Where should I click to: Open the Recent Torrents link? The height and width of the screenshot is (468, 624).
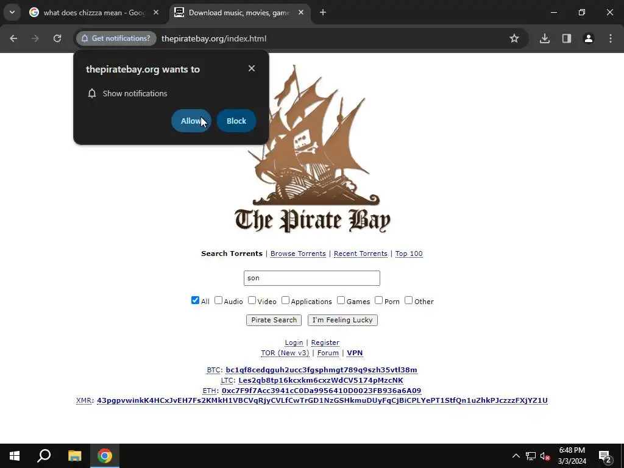coord(361,253)
